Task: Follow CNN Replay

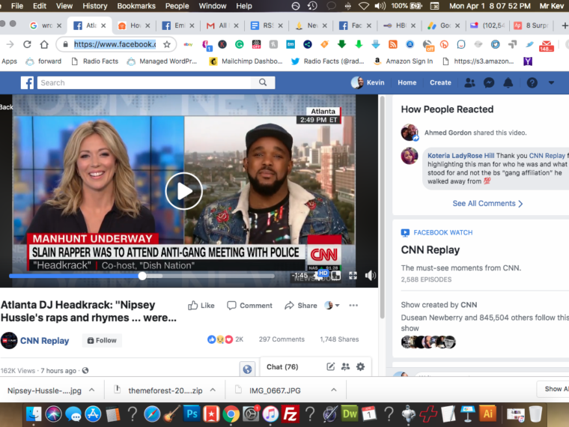Action: coord(102,340)
